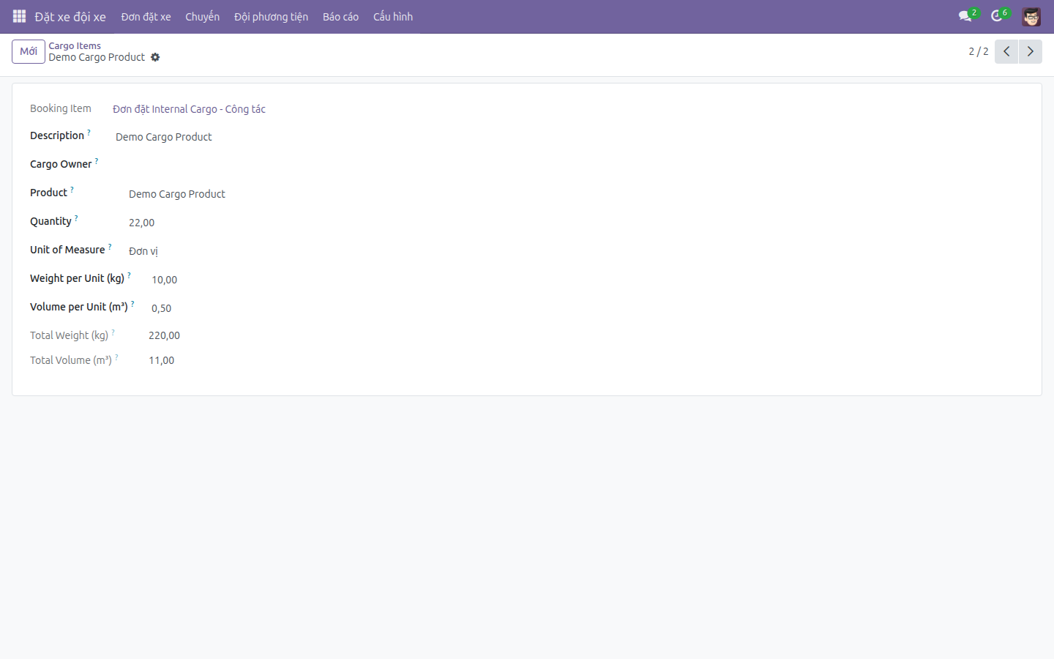The width and height of the screenshot is (1054, 659).
Task: Open the Chuyến menu
Action: coord(202,17)
